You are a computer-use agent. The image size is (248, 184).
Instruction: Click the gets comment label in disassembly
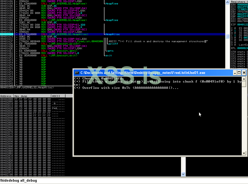pyautogui.click(x=110, y=51)
